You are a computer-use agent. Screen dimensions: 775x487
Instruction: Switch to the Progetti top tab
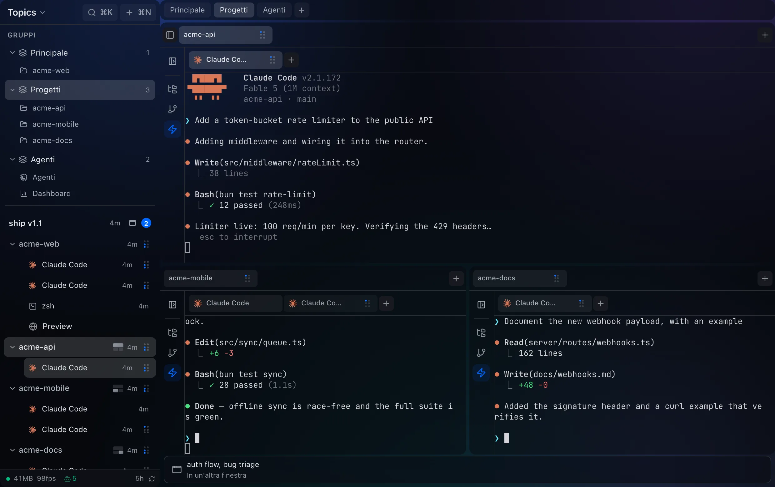(234, 10)
